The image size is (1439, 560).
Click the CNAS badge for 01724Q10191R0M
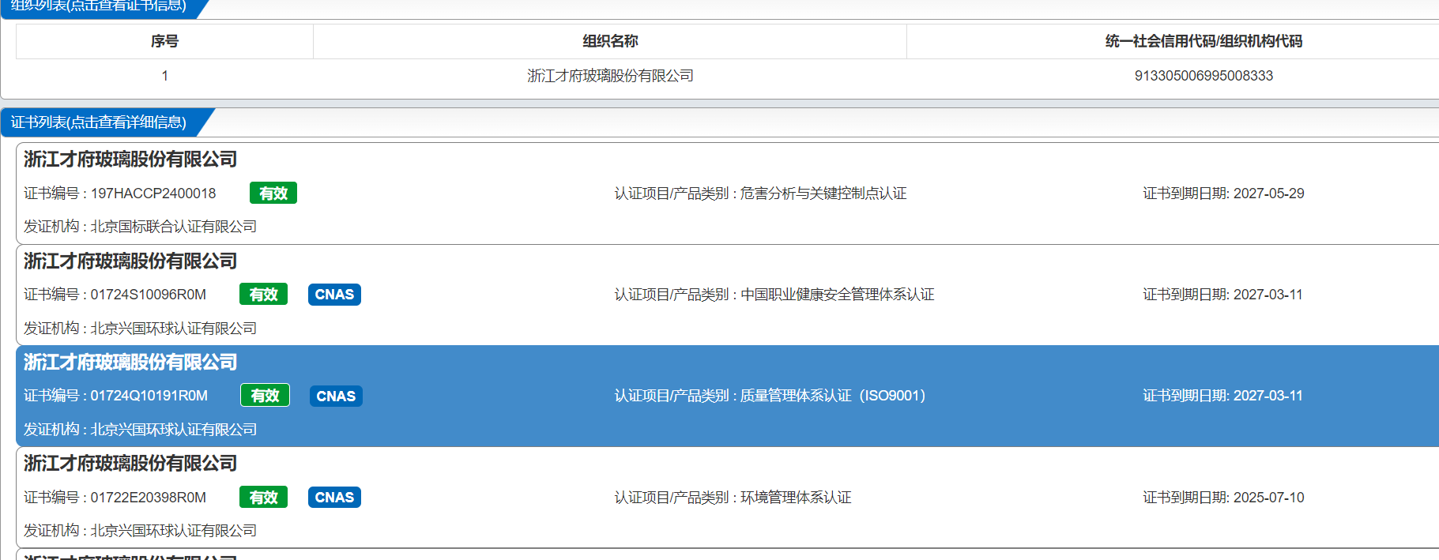tap(336, 396)
